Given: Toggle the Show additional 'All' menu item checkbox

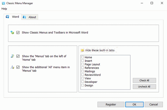Looking at the screenshot, I should click(x=18, y=67).
